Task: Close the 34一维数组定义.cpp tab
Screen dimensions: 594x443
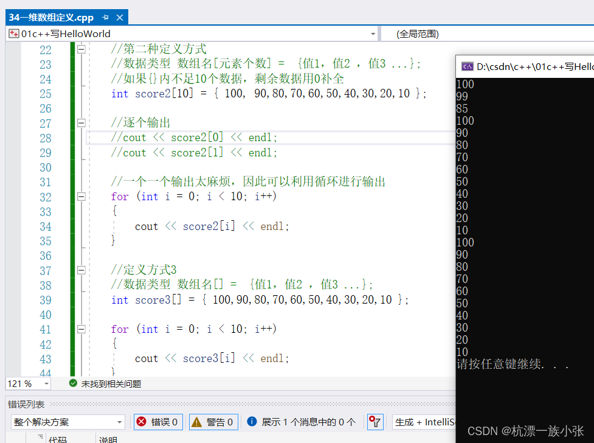Action: tap(120, 18)
